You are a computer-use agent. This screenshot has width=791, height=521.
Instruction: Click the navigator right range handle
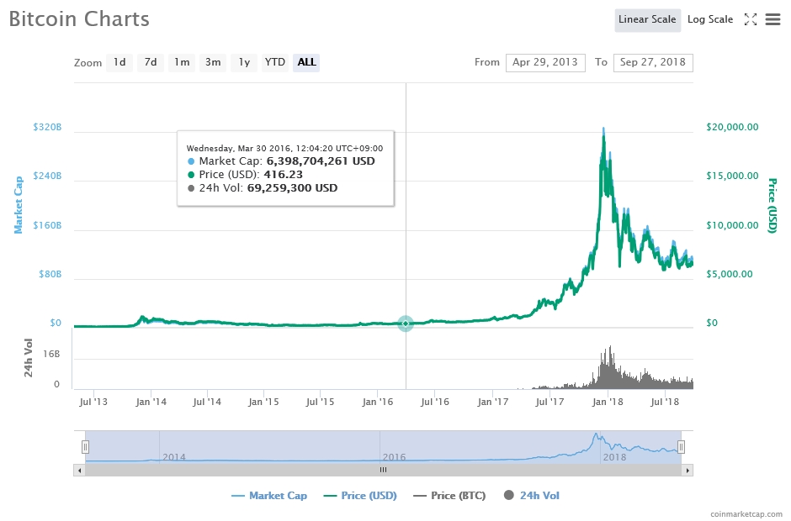pos(682,447)
